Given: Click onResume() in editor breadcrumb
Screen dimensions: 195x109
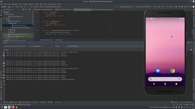Looking at the screenshot, I should [x=59, y=40].
